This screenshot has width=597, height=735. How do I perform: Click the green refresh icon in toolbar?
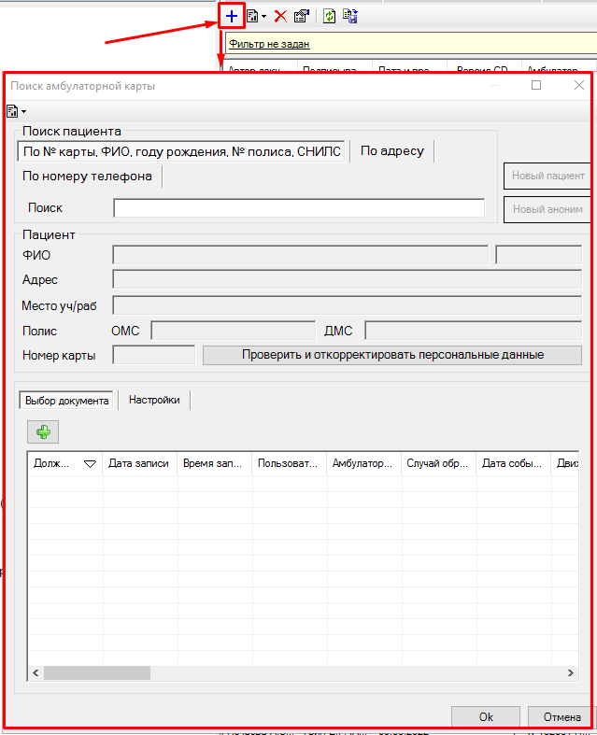[x=330, y=16]
